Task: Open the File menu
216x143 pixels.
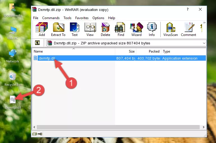Action: [36, 18]
